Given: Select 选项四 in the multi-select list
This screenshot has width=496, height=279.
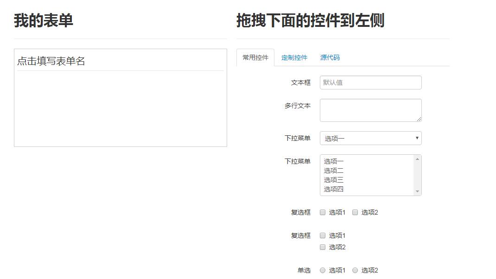Looking at the screenshot, I should pos(333,189).
